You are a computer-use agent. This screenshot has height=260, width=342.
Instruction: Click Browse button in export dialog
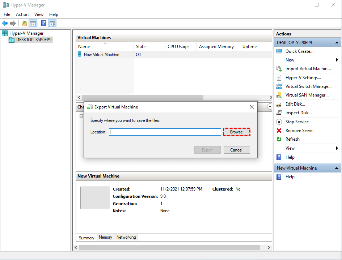click(236, 132)
